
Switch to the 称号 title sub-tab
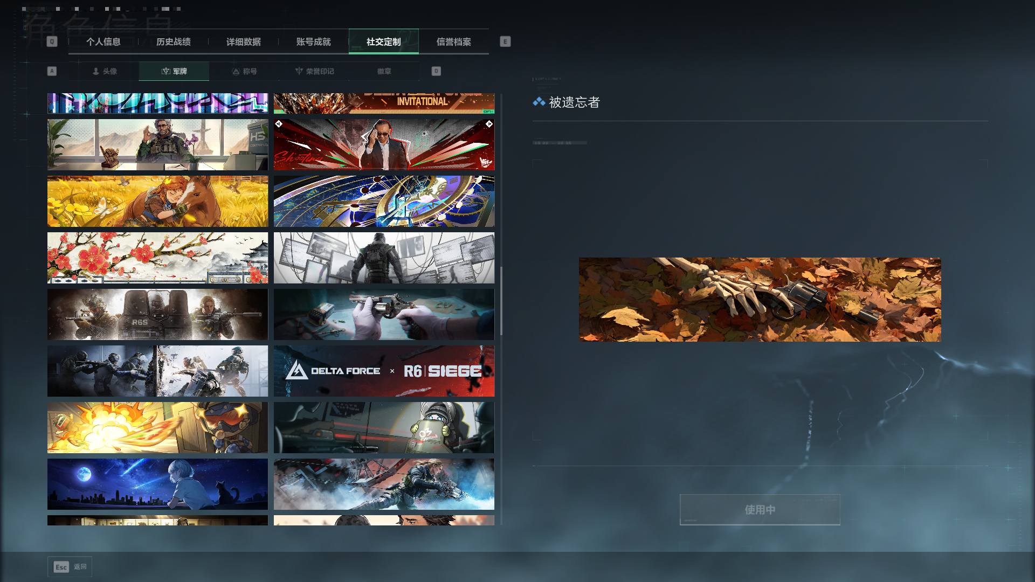point(244,71)
